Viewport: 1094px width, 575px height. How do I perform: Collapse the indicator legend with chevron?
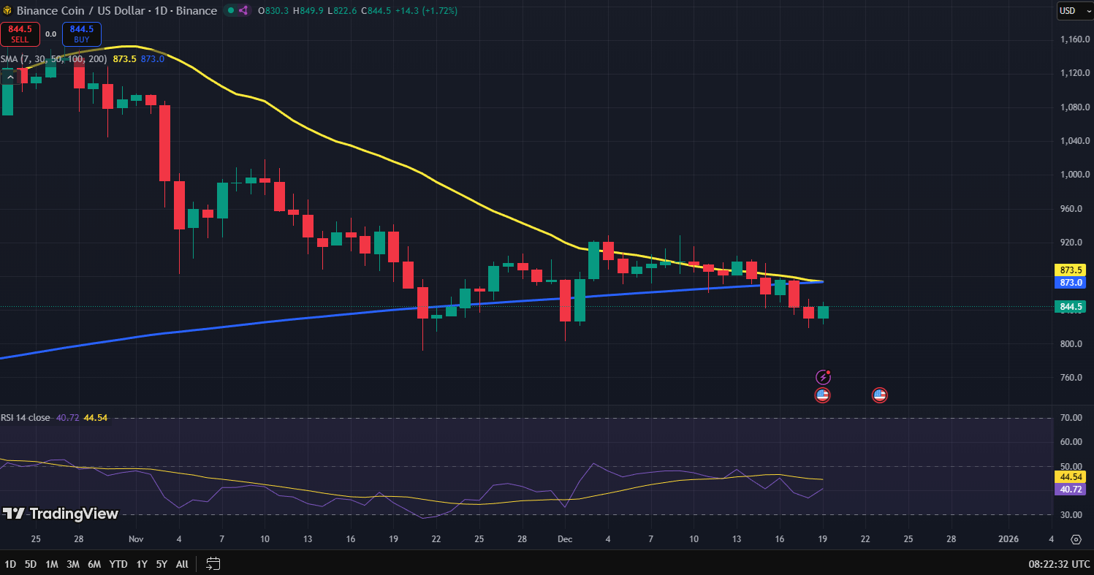[10, 76]
